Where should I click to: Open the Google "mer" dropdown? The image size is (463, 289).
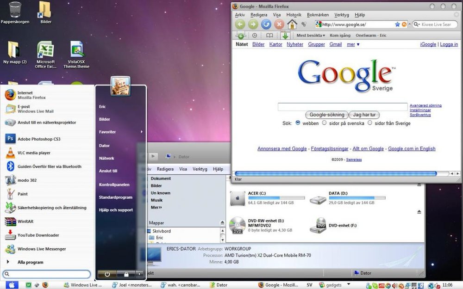point(353,44)
